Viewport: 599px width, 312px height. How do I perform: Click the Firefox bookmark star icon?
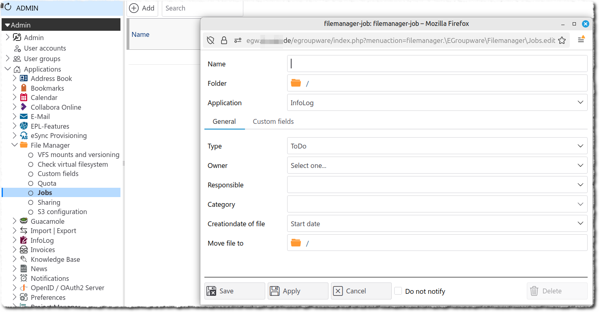point(562,40)
